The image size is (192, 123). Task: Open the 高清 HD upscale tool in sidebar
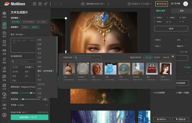point(4,51)
